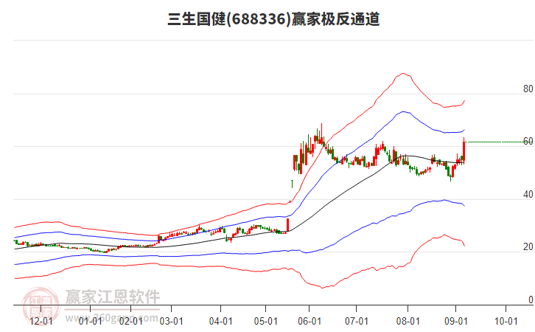Click the isolated green candle below the June gap
The image size is (535, 332).
pos(292,184)
